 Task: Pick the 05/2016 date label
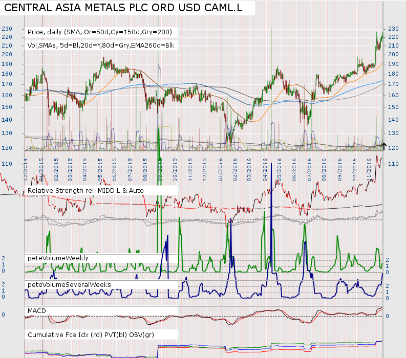279,170
